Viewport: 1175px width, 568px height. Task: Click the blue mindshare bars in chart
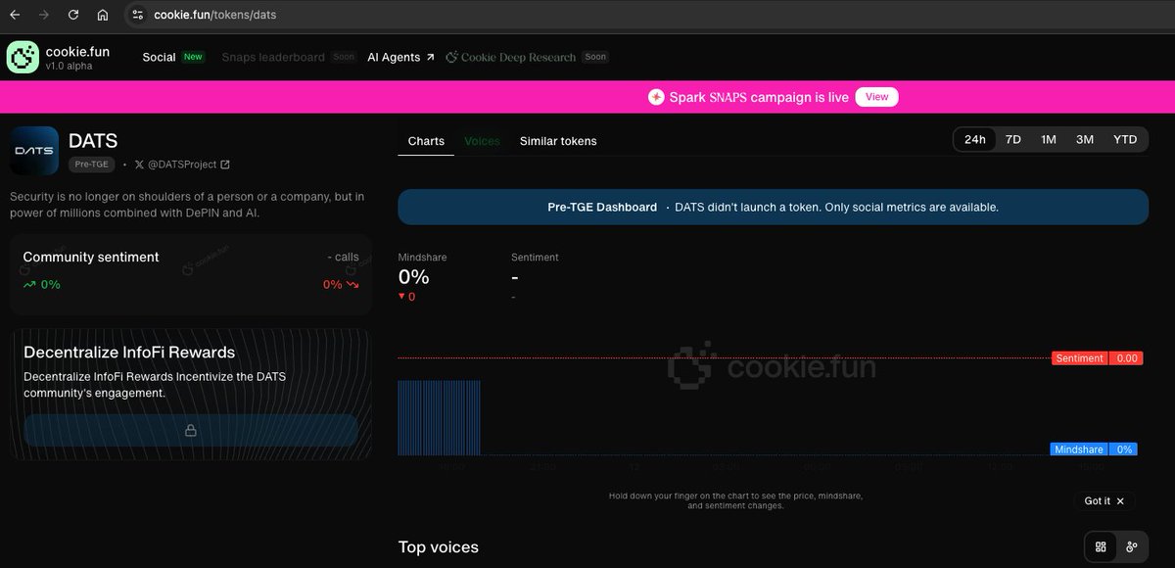click(x=439, y=418)
